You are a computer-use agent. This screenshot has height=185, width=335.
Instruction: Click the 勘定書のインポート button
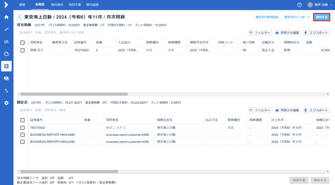(297, 17)
